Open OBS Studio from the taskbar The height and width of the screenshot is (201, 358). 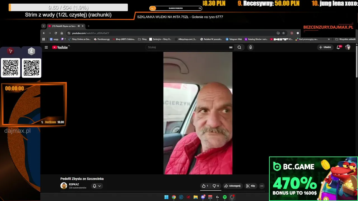coord(232,197)
